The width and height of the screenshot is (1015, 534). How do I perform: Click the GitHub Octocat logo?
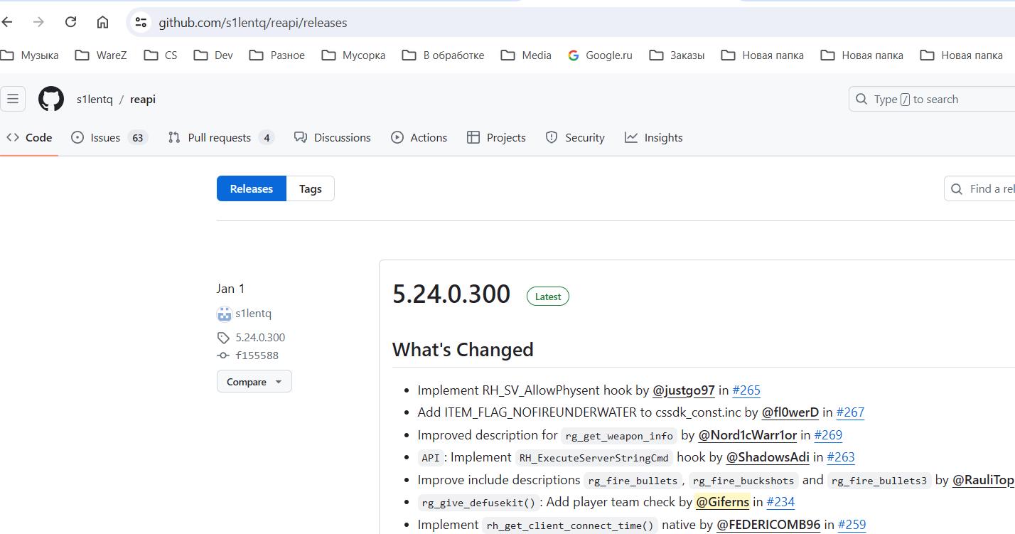(x=51, y=99)
